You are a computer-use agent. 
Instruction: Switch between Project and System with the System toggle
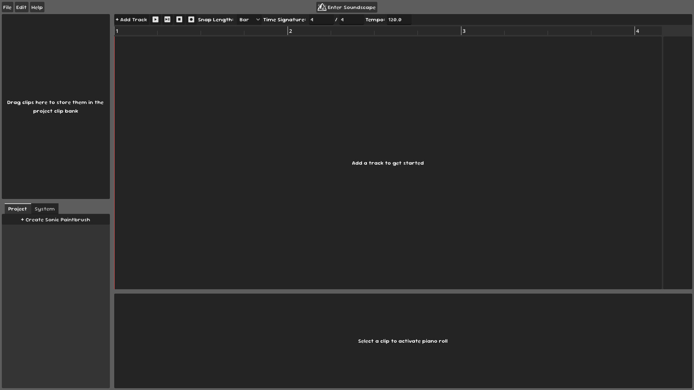point(44,209)
